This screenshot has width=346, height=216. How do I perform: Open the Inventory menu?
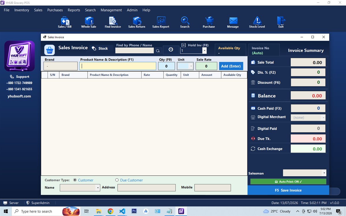[22, 10]
